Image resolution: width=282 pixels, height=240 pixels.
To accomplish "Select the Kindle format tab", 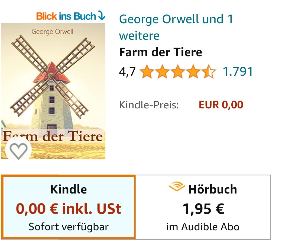I will [x=68, y=207].
